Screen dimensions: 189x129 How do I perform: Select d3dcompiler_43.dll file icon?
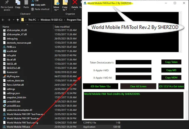click(4, 30)
